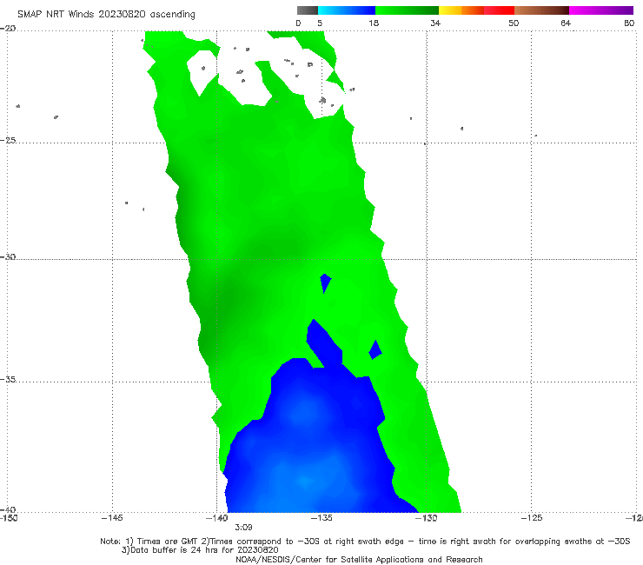The width and height of the screenshot is (643, 565).
Task: Click the blue 5-18 segment of the colorbar
Action: [x=347, y=10]
